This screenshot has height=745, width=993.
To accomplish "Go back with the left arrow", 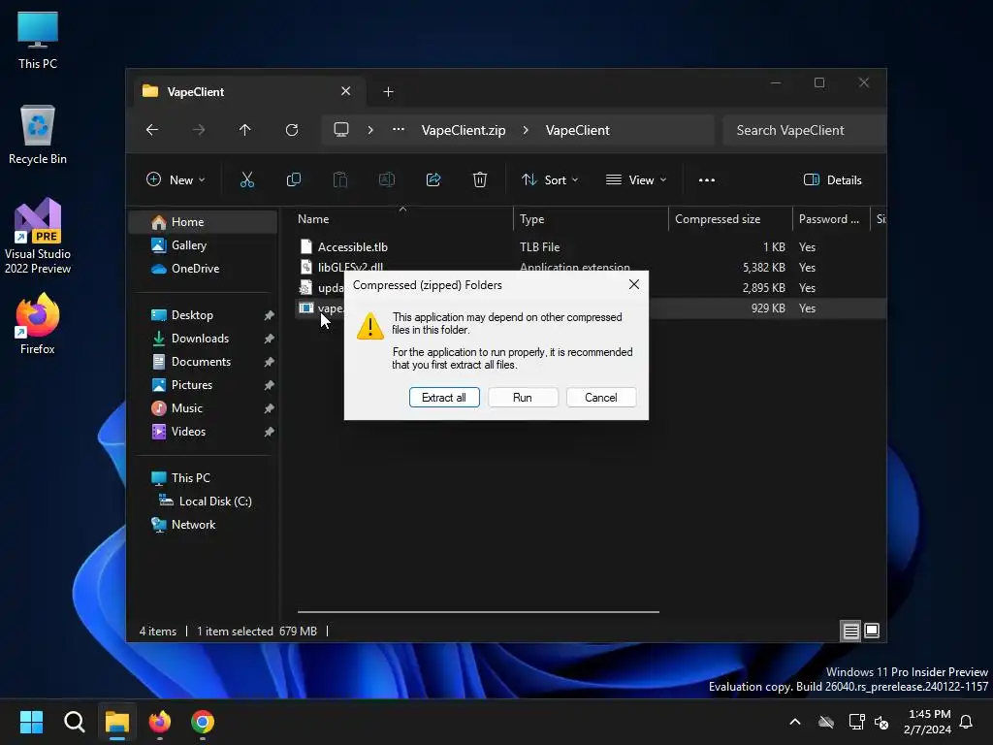I will click(152, 130).
